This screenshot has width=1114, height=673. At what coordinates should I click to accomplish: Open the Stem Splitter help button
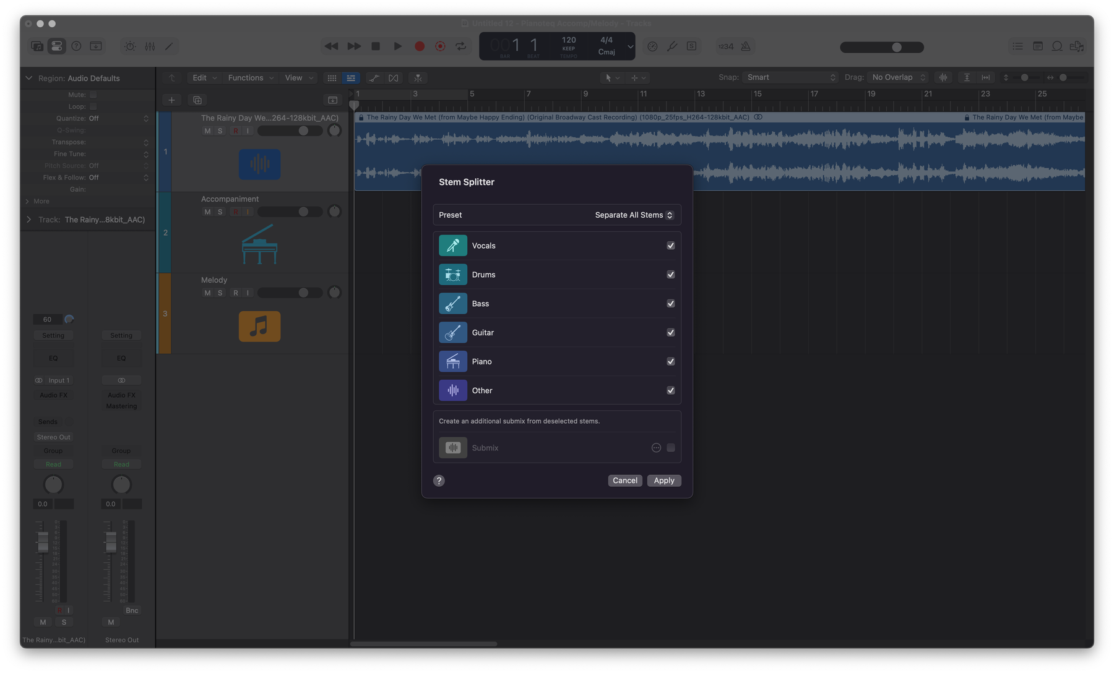pyautogui.click(x=439, y=481)
